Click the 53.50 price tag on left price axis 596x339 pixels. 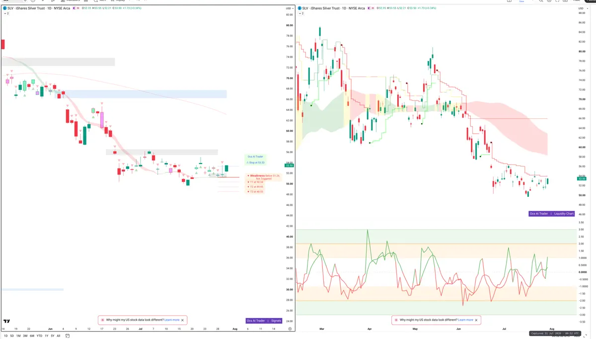[x=289, y=165]
